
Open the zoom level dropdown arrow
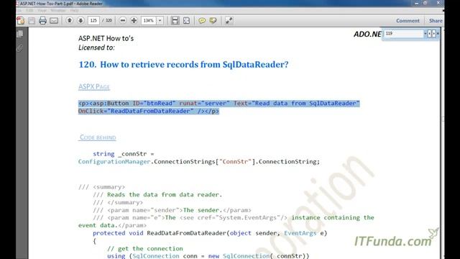(160, 21)
